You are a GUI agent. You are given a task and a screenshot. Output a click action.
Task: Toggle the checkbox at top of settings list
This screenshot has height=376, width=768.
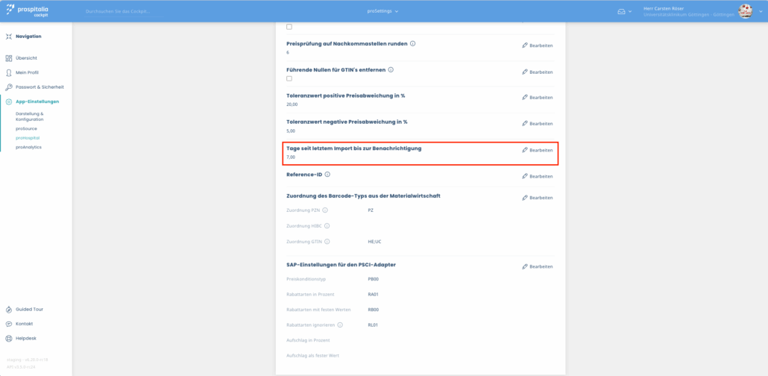tap(289, 27)
